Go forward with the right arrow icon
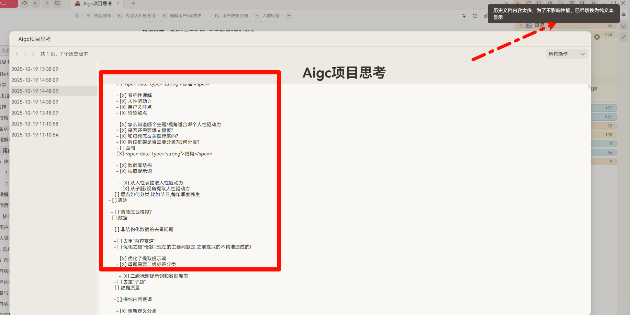Viewport: 630px width, 315px height. click(x=46, y=3)
